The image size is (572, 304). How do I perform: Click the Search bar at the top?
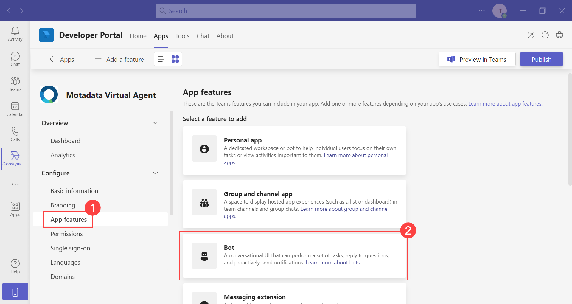[x=285, y=10]
